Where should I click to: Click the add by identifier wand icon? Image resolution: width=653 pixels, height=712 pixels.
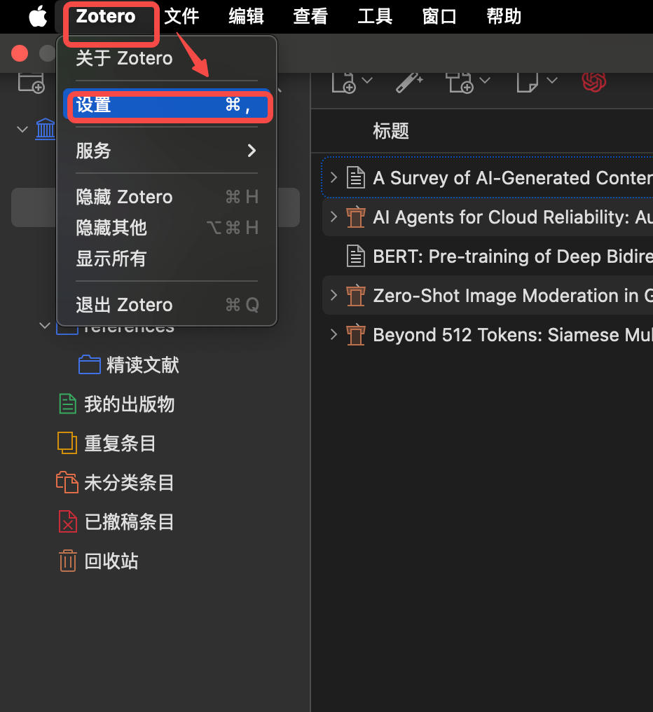point(409,83)
